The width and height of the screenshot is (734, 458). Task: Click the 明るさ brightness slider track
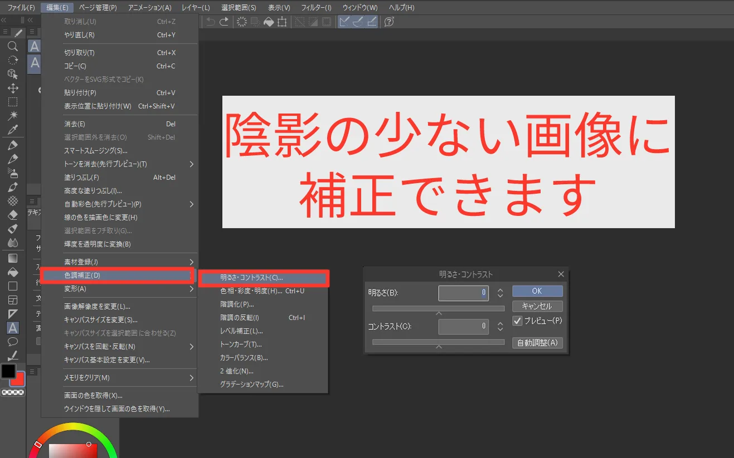(x=438, y=308)
